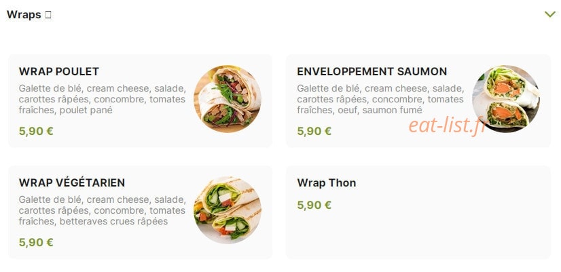Click the Wrap Végétarien 5,90 € price

click(36, 242)
